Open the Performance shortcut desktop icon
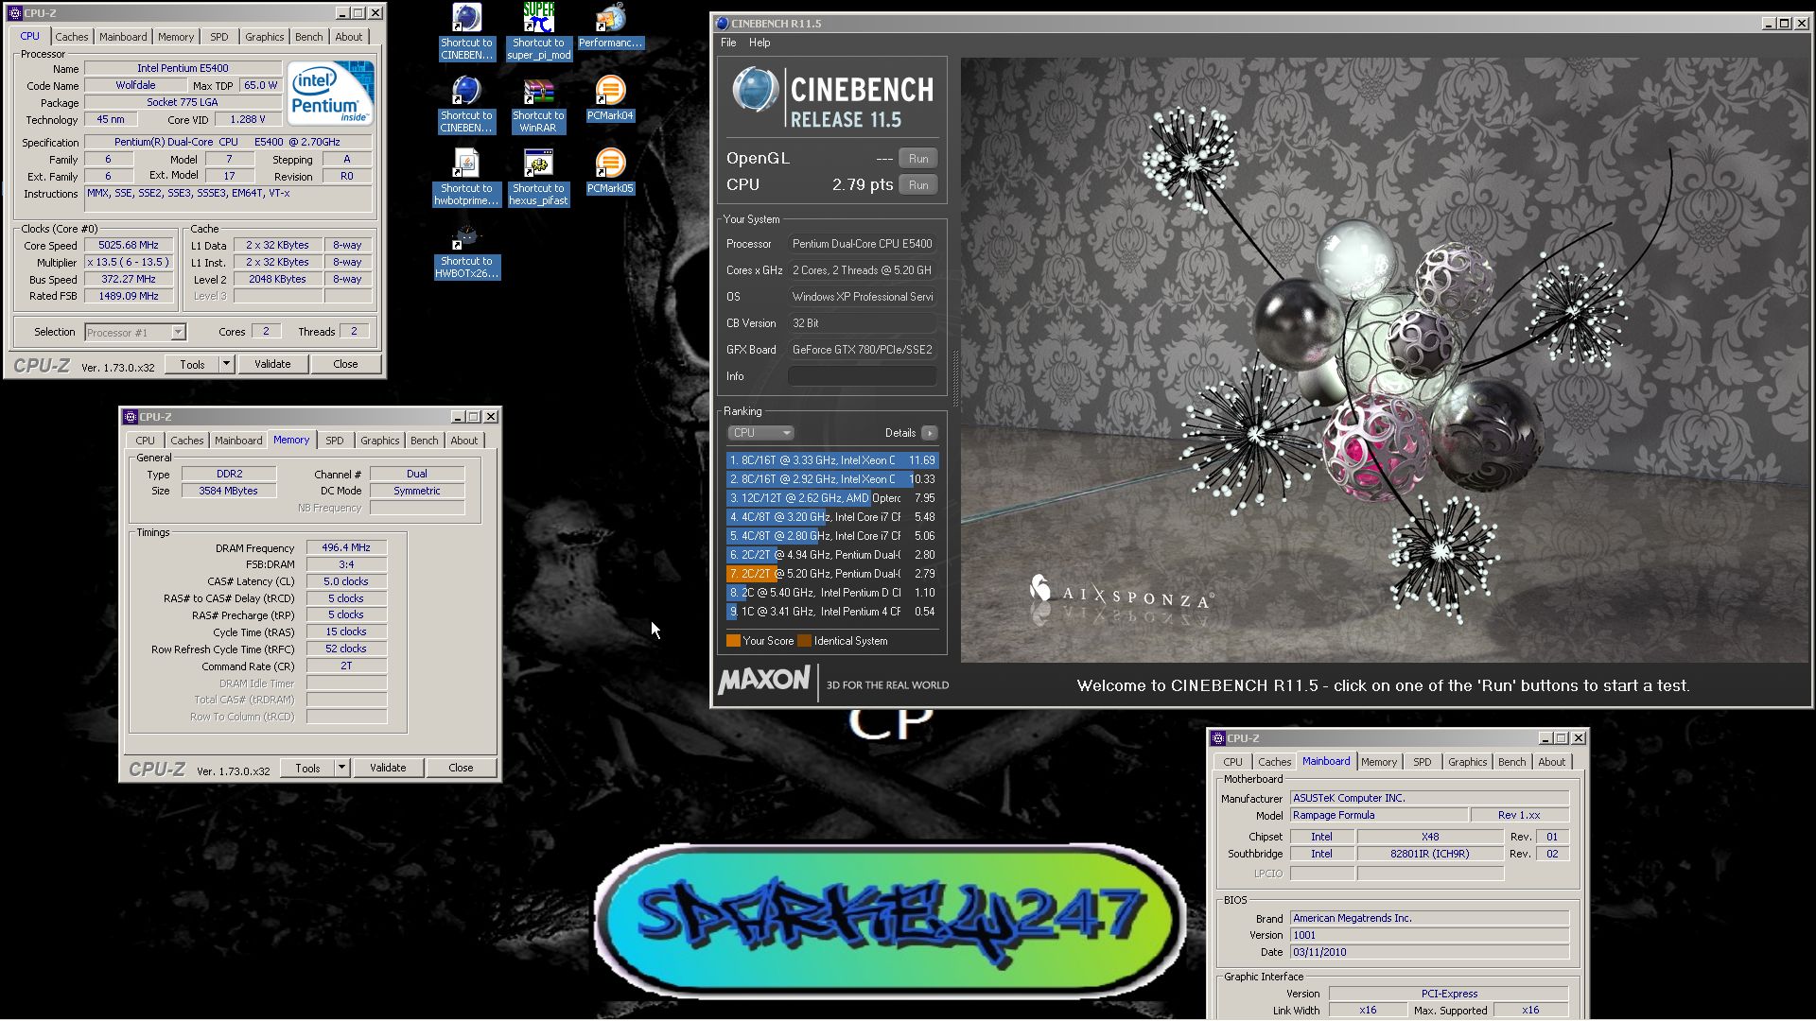 coord(610,18)
